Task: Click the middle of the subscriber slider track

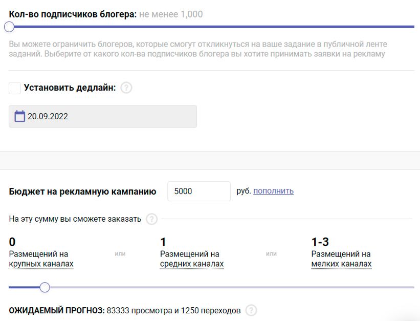Action: pos(212,27)
